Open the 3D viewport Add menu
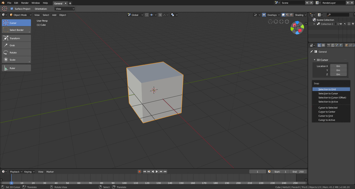 click(x=54, y=15)
